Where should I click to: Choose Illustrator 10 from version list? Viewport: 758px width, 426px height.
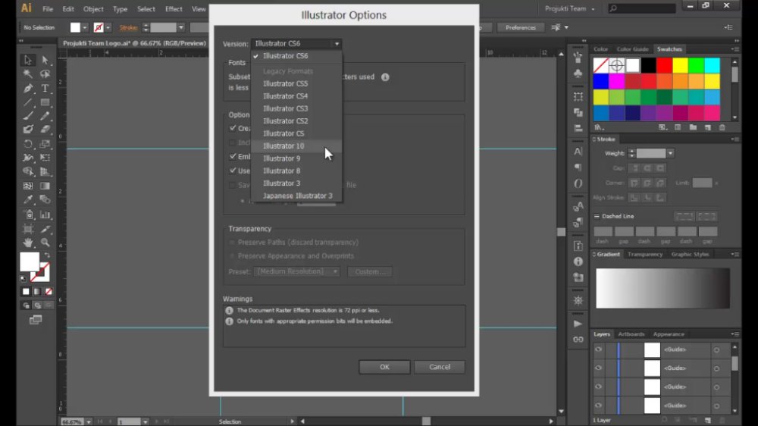(296, 146)
